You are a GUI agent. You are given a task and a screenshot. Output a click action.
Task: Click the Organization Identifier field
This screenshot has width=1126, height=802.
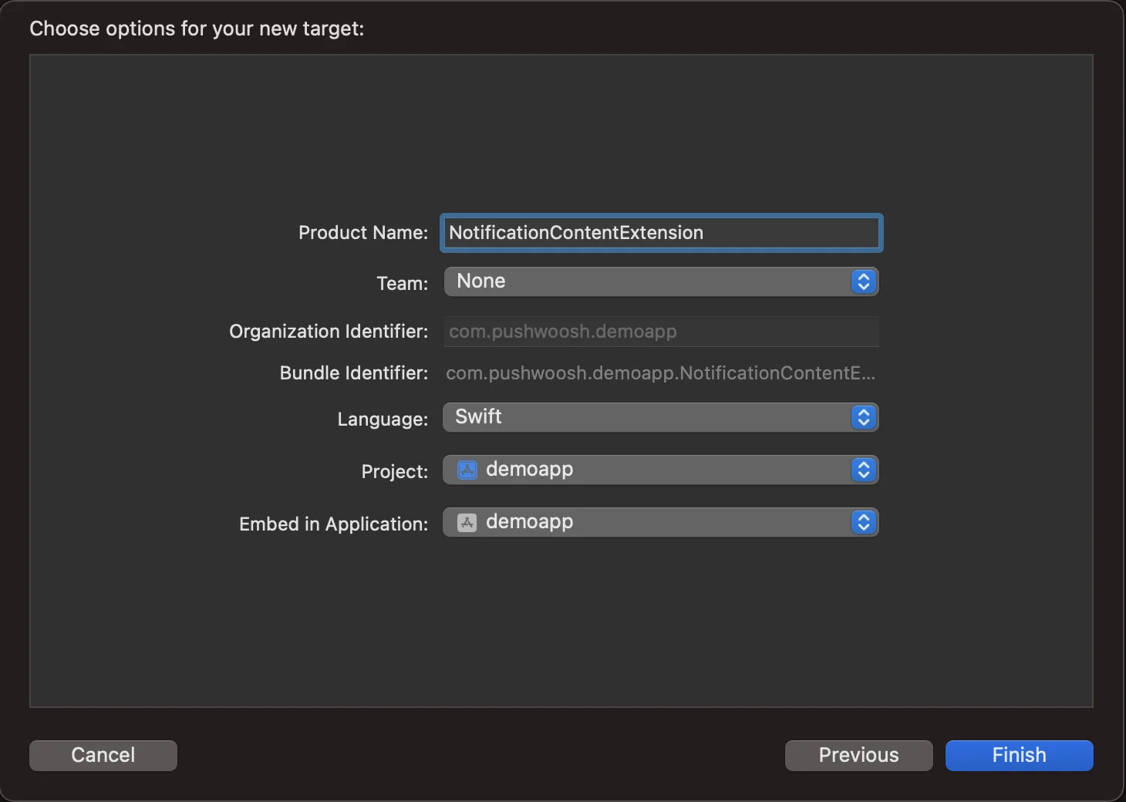(661, 332)
